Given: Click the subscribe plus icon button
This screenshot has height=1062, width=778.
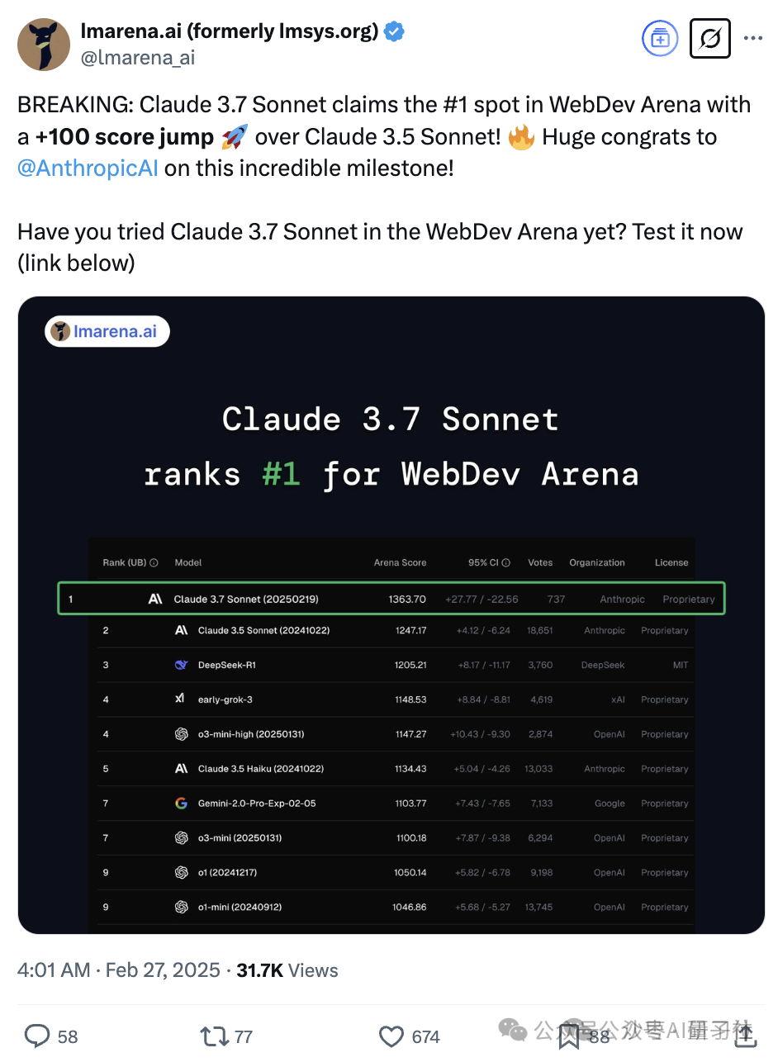Looking at the screenshot, I should 660,38.
